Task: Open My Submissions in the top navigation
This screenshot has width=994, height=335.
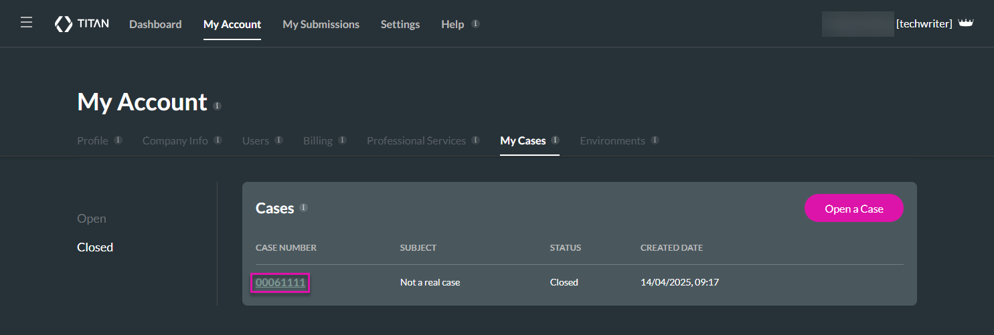Action: tap(321, 24)
